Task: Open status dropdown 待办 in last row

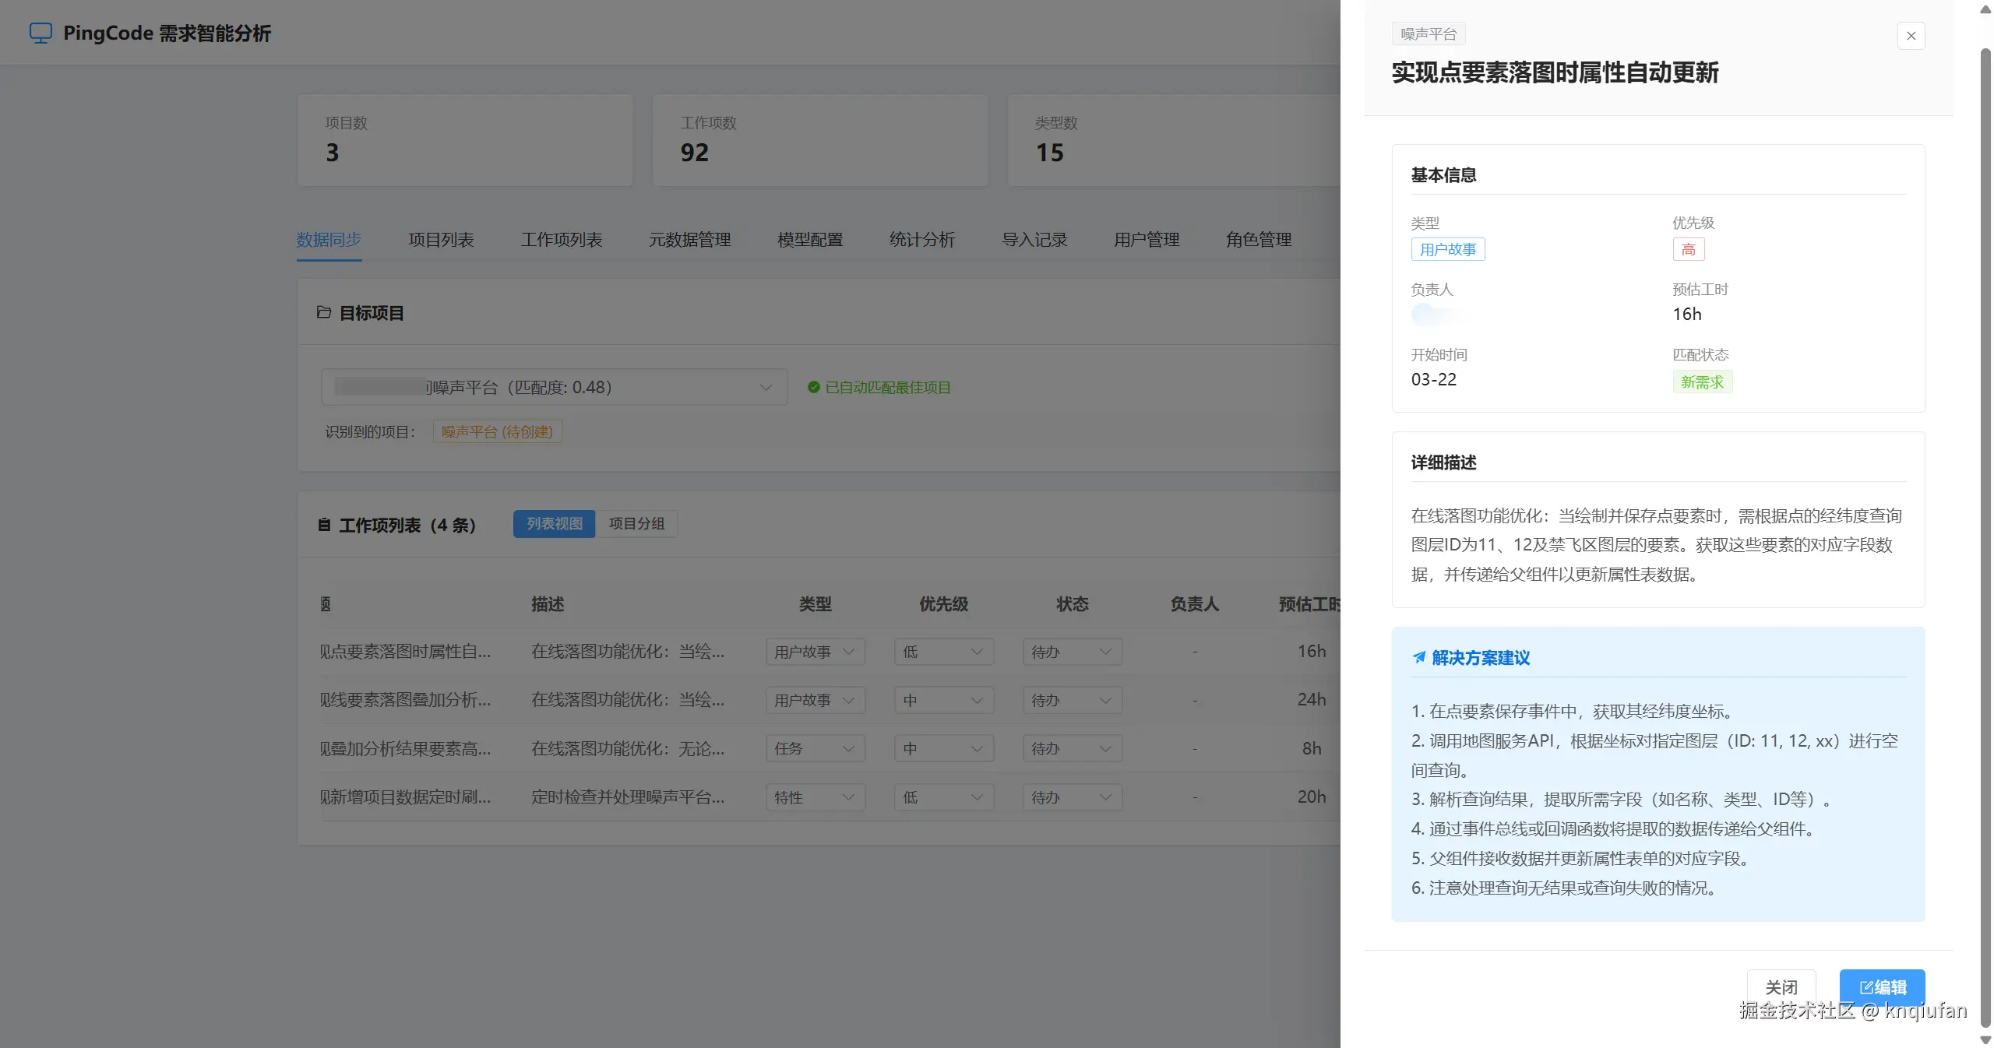Action: click(x=1072, y=797)
